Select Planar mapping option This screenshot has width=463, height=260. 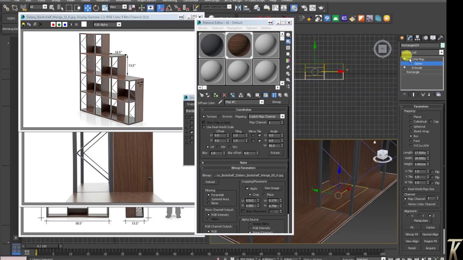coord(411,117)
